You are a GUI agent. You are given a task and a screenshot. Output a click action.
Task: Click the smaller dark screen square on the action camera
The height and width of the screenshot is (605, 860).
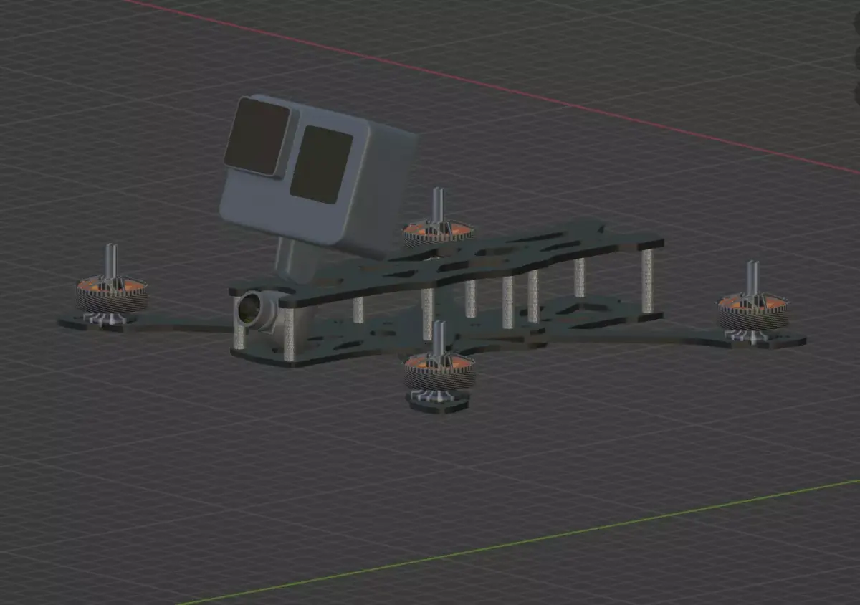[x=321, y=164]
